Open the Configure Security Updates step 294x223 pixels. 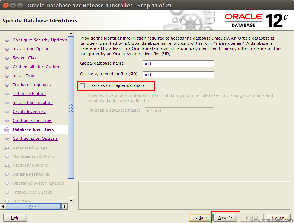pyautogui.click(x=40, y=40)
